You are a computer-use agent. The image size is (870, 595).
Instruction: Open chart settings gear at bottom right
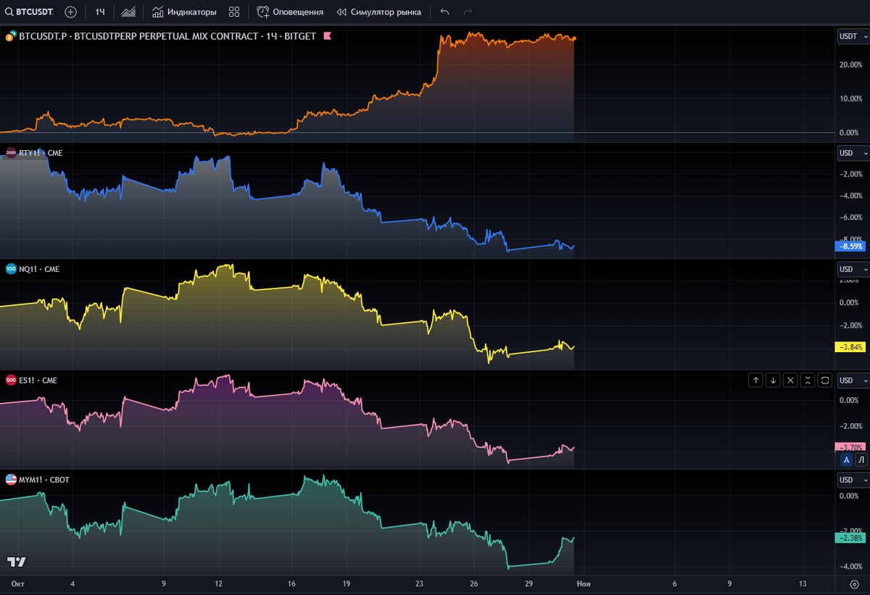pyautogui.click(x=853, y=584)
